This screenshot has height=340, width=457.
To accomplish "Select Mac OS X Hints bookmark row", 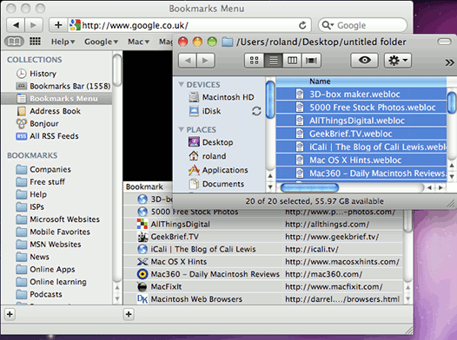I will point(263,262).
